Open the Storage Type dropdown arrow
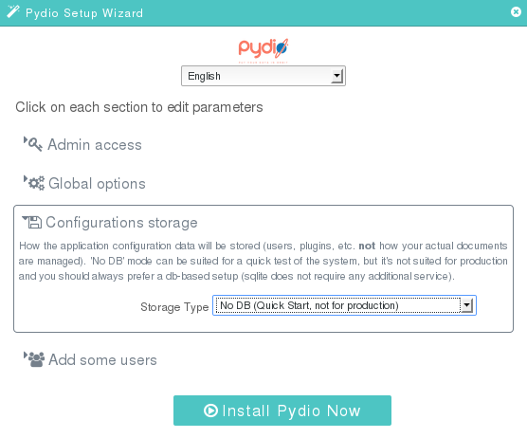This screenshot has height=438, width=527. click(466, 305)
